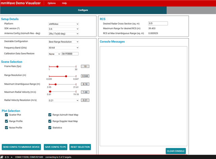The image size is (216, 159).
Task: Click the COM4:115200, COM5:921600 status text
Action: coord(29,157)
